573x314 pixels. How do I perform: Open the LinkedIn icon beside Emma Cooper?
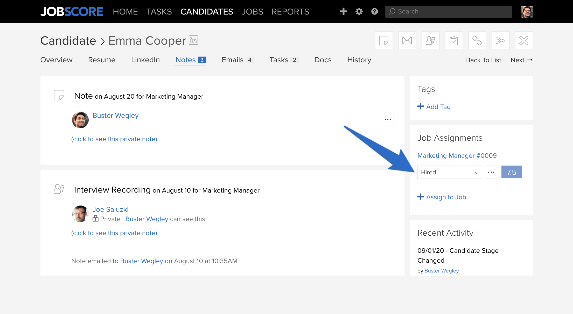(193, 40)
